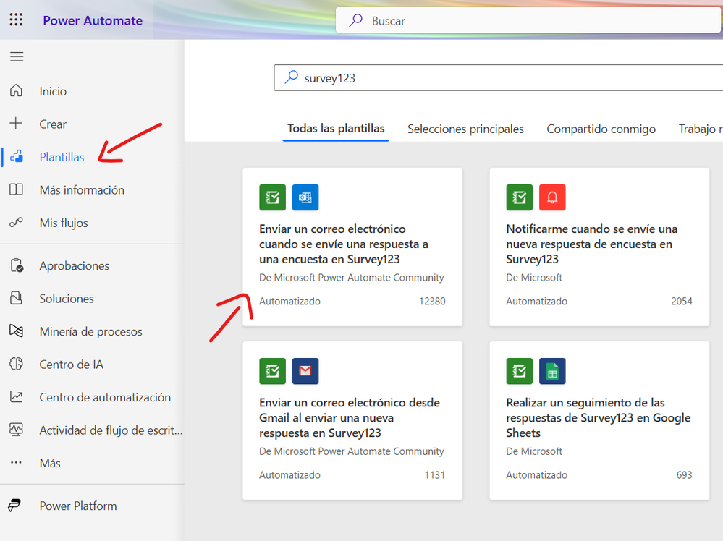The image size is (723, 541).
Task: Switch to Selecciones principales tab
Action: (x=465, y=129)
